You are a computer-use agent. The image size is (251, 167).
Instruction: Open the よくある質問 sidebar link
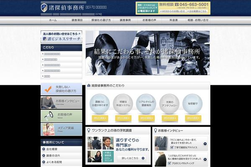(x=61, y=162)
